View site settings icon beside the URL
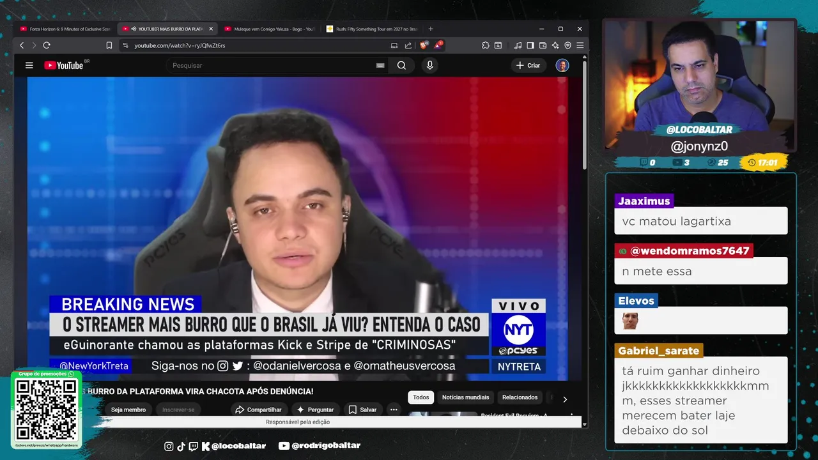The height and width of the screenshot is (460, 818). [126, 45]
